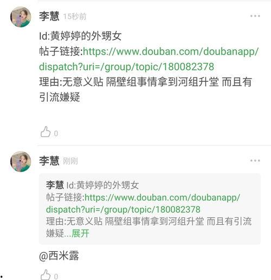Tap the 15秒前 timestamp
271x280 pixels.
pos(75,17)
